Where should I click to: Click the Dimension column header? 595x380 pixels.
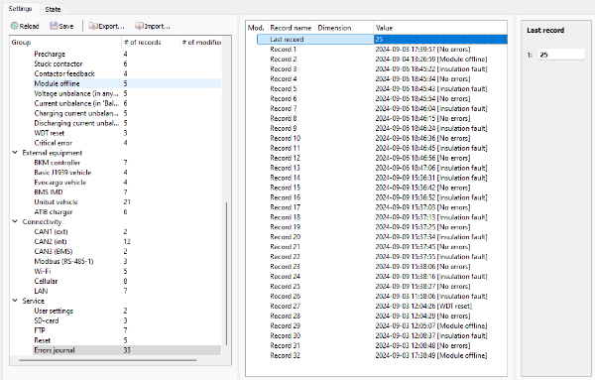(x=344, y=28)
